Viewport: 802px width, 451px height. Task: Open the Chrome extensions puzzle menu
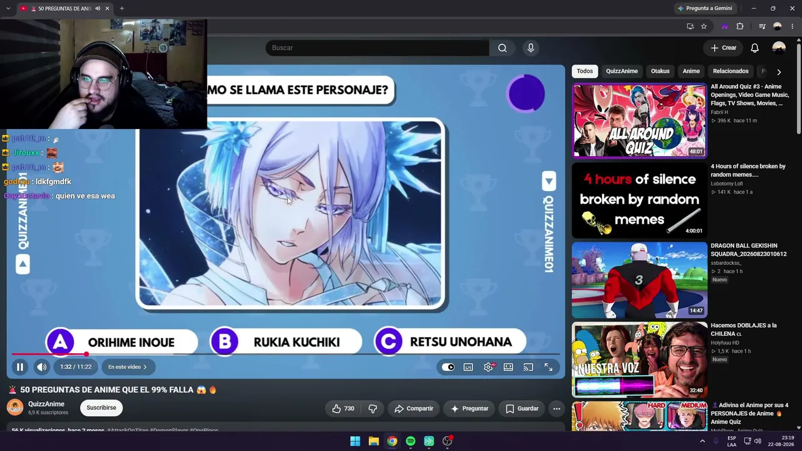coord(740,26)
